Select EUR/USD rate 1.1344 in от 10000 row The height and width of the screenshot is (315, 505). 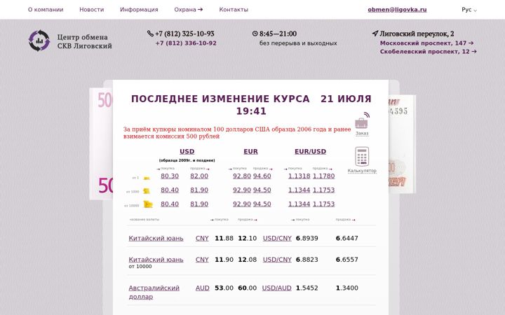(x=299, y=204)
